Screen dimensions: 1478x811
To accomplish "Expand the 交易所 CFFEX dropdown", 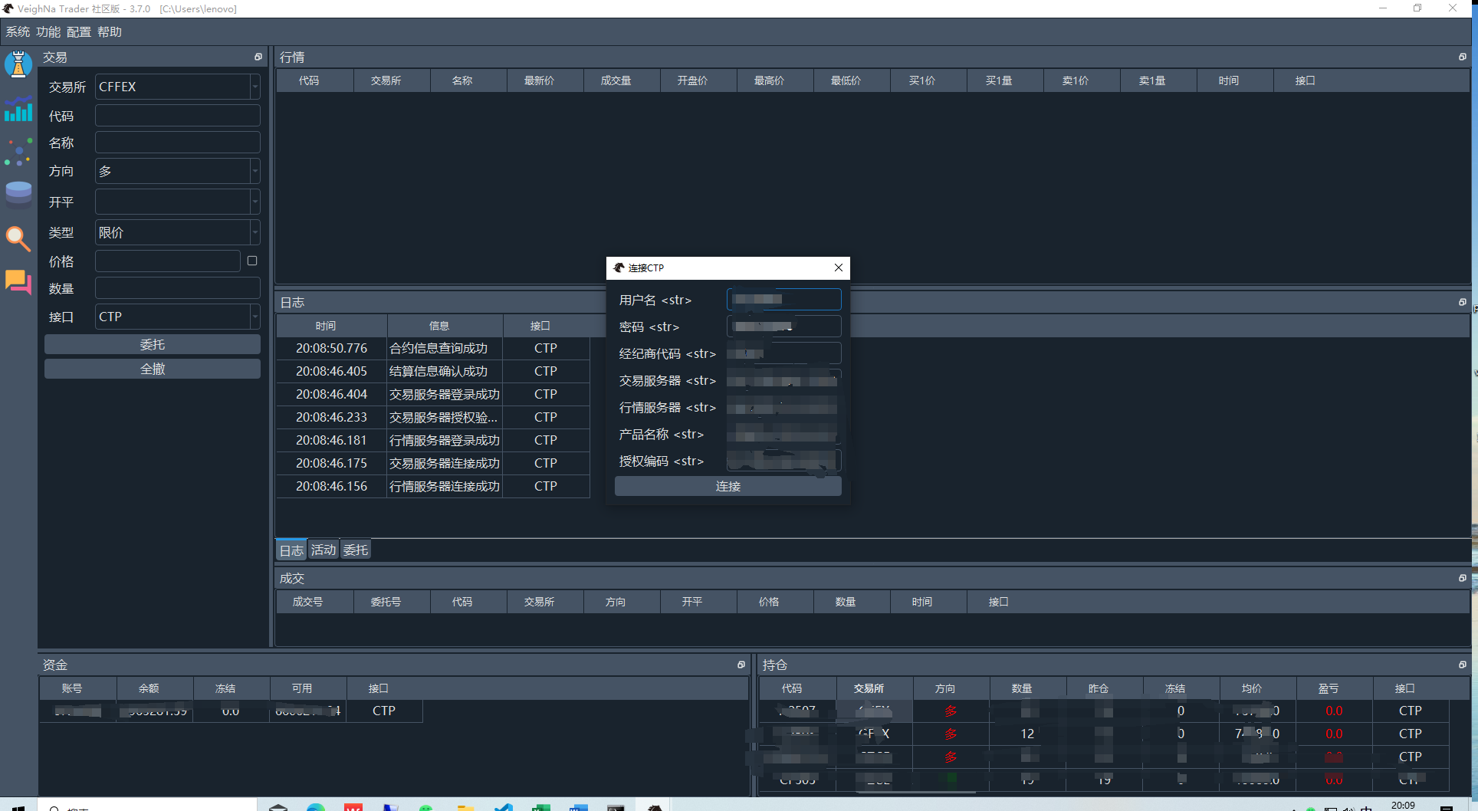I will (255, 87).
